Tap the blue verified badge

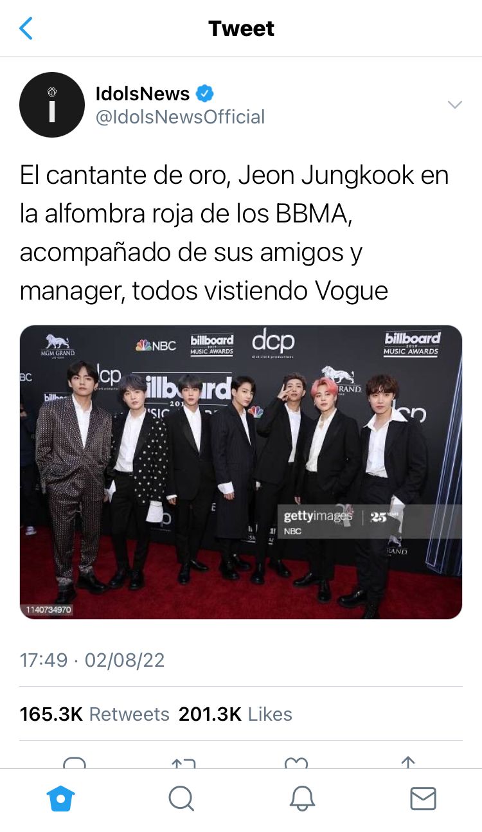click(x=204, y=94)
